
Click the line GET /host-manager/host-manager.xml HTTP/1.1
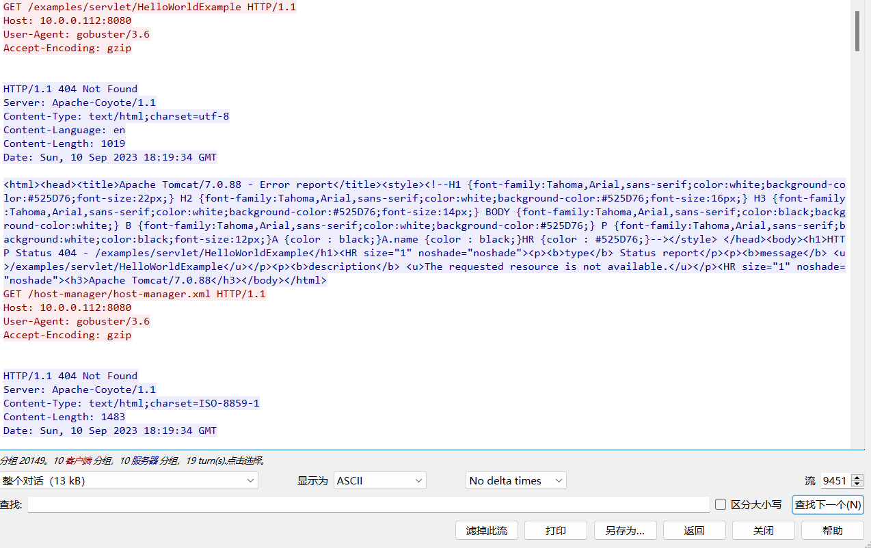pyautogui.click(x=135, y=294)
